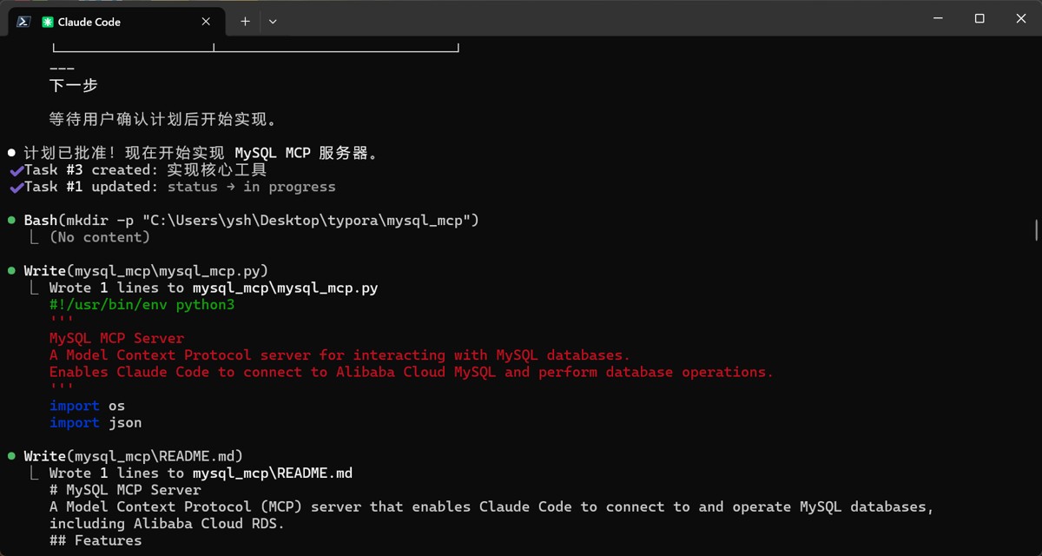Click the 'Wrote 1 lines to mysql_mcp\README.md' line
Image resolution: width=1042 pixels, height=556 pixels.
201,473
